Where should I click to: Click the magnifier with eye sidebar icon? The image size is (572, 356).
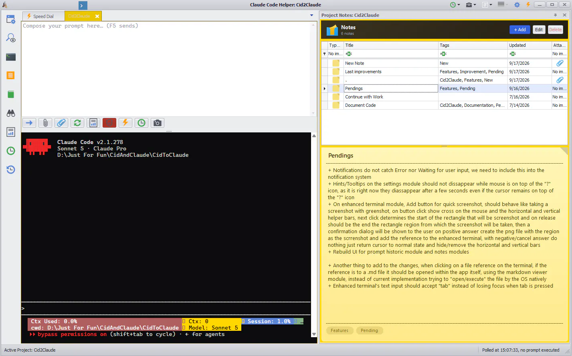tap(11, 38)
